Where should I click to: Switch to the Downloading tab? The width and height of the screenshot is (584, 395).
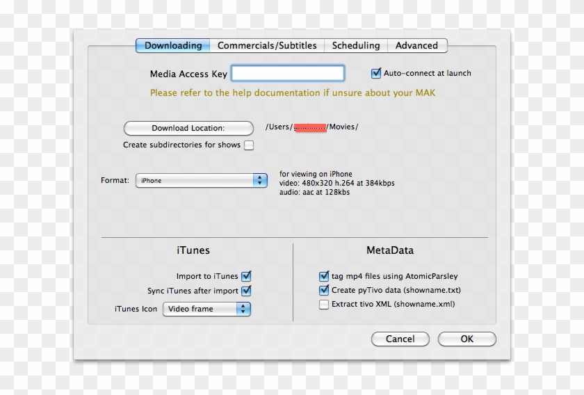172,46
